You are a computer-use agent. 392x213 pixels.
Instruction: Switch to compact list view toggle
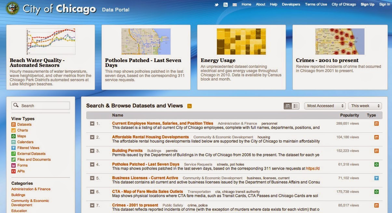pyautogui.click(x=288, y=106)
